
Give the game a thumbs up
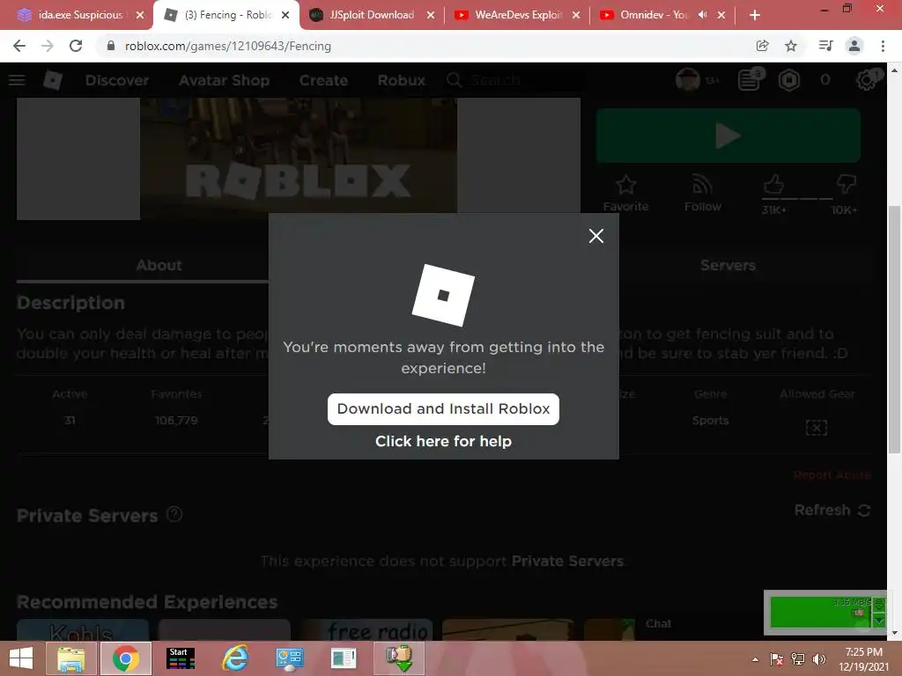pyautogui.click(x=773, y=185)
